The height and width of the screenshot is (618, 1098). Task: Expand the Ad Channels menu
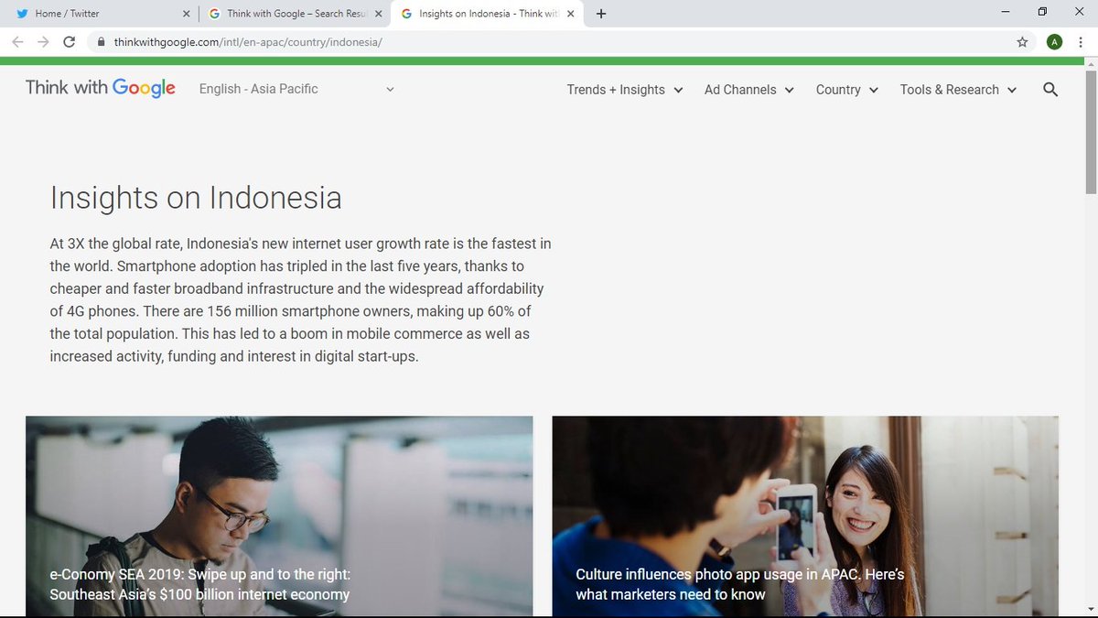coord(749,90)
